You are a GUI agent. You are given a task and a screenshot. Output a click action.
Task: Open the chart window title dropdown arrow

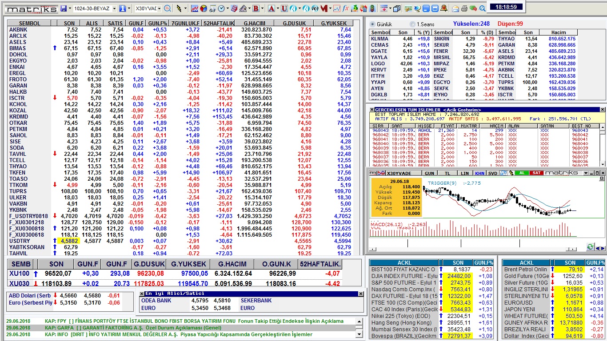(x=586, y=173)
